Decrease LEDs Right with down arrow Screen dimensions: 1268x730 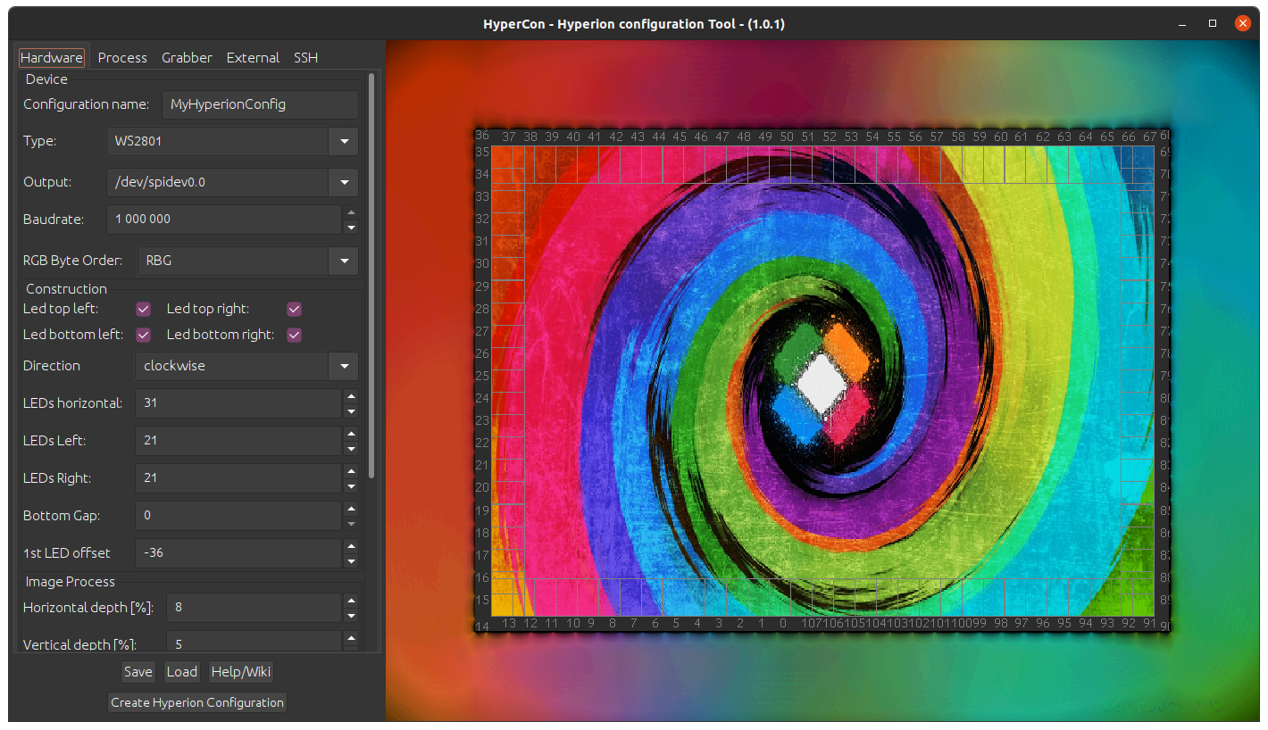351,485
